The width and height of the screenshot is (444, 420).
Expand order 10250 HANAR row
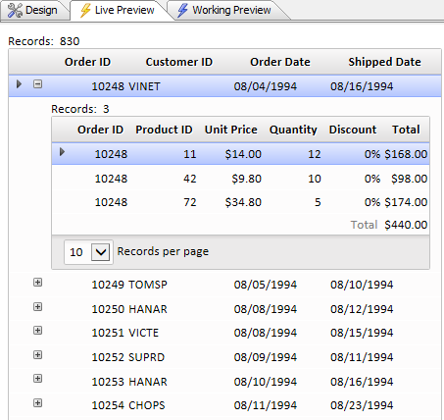click(x=38, y=306)
